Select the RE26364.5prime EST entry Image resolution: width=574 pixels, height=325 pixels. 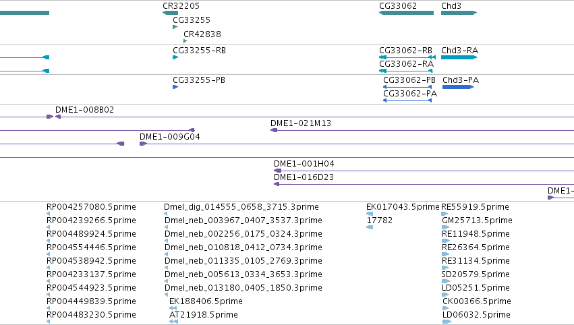point(476,247)
